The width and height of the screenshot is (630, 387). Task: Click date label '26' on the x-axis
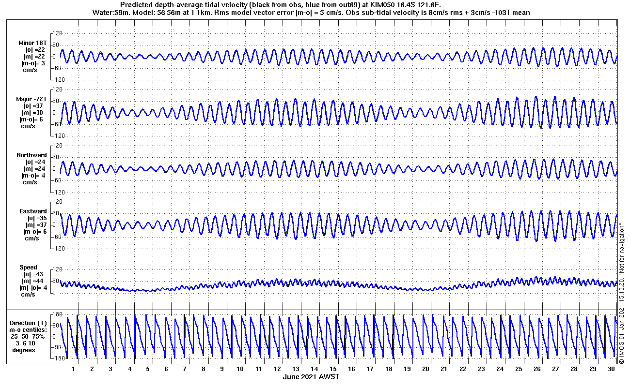537,369
